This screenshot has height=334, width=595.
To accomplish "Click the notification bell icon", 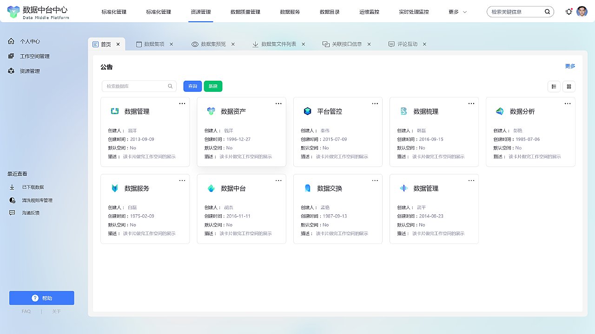I will [x=569, y=12].
